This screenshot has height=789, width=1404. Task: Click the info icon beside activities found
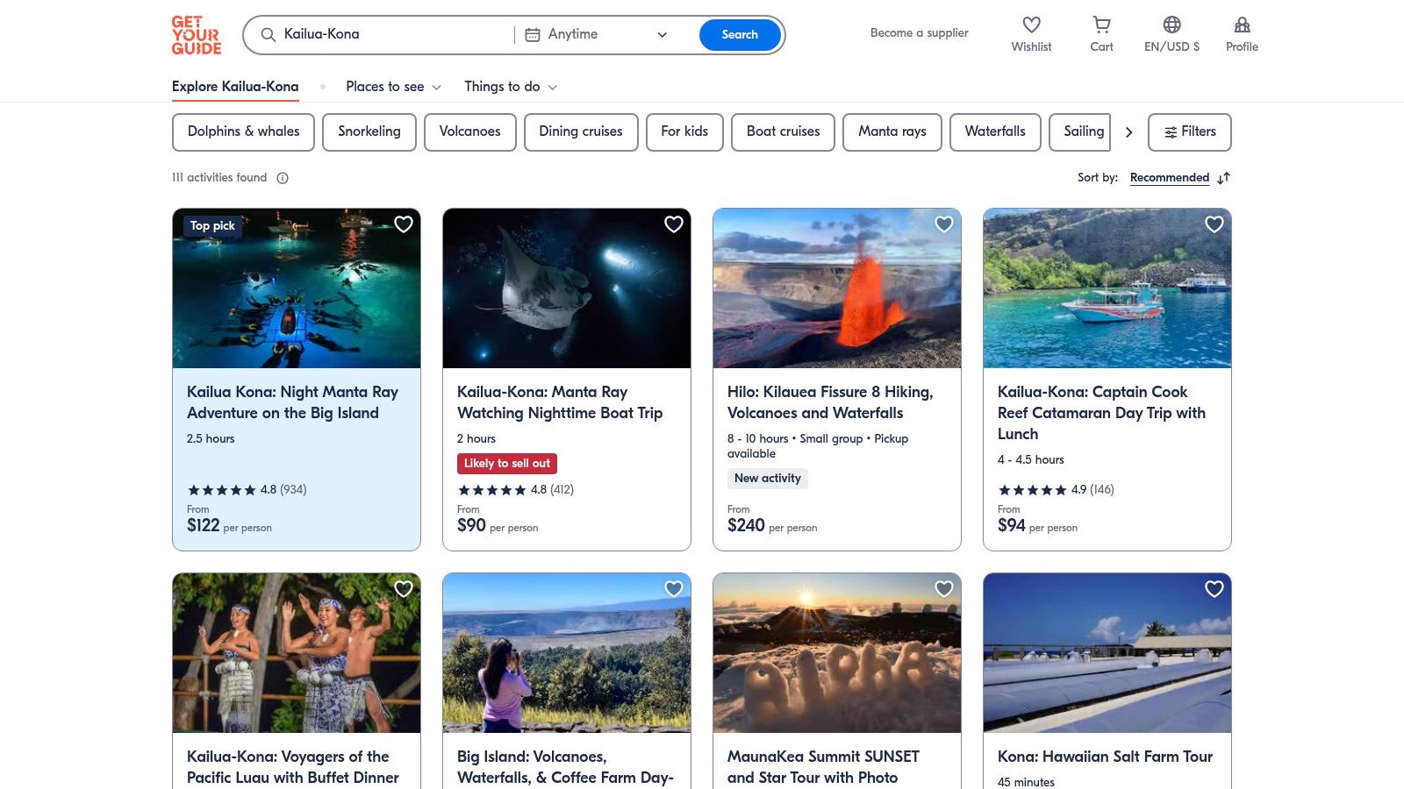pyautogui.click(x=283, y=178)
